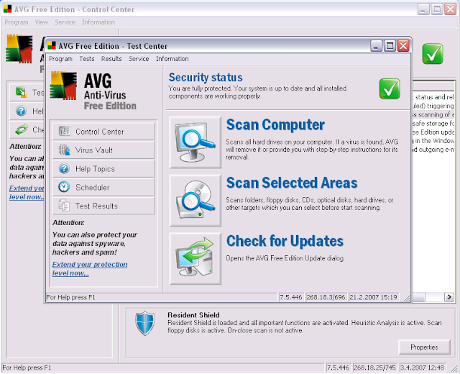Click the Scan Selected Areas disc icon
The height and width of the screenshot is (374, 460).
[x=195, y=201]
